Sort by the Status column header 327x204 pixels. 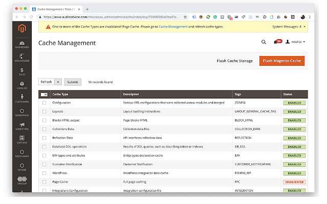(x=288, y=94)
